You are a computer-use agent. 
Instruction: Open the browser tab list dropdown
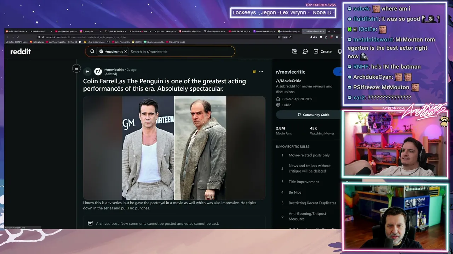coord(334,31)
